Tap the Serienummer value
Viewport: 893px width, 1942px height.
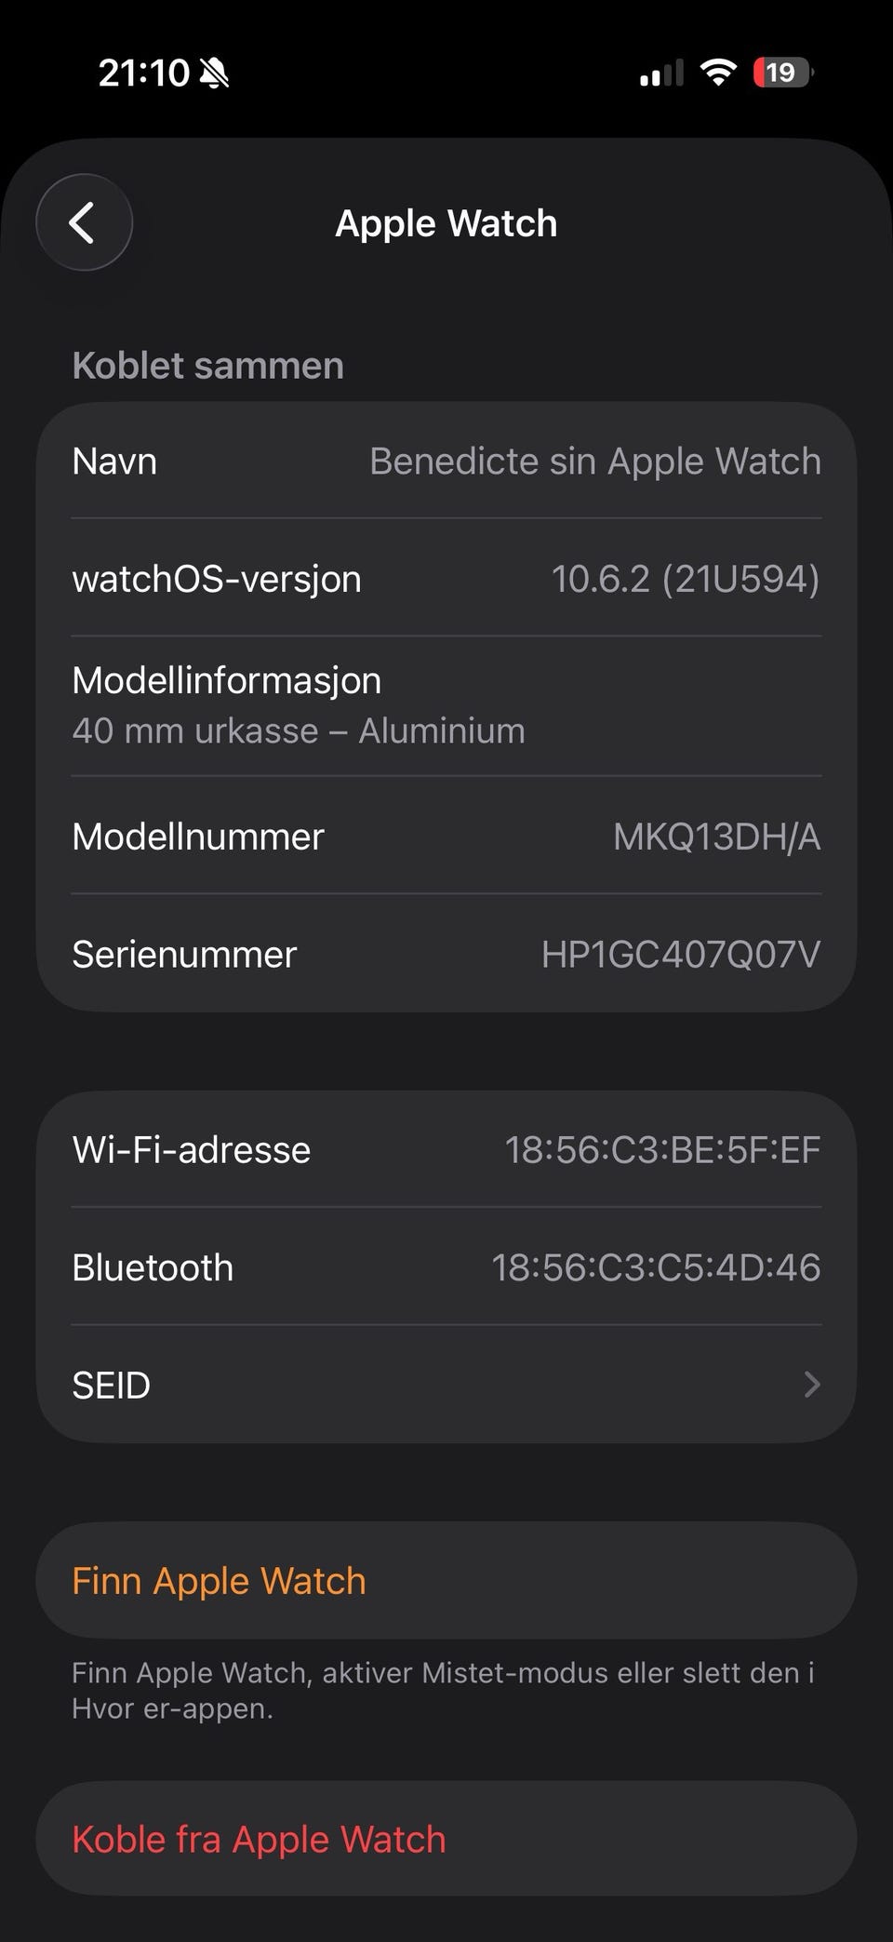[x=680, y=954]
